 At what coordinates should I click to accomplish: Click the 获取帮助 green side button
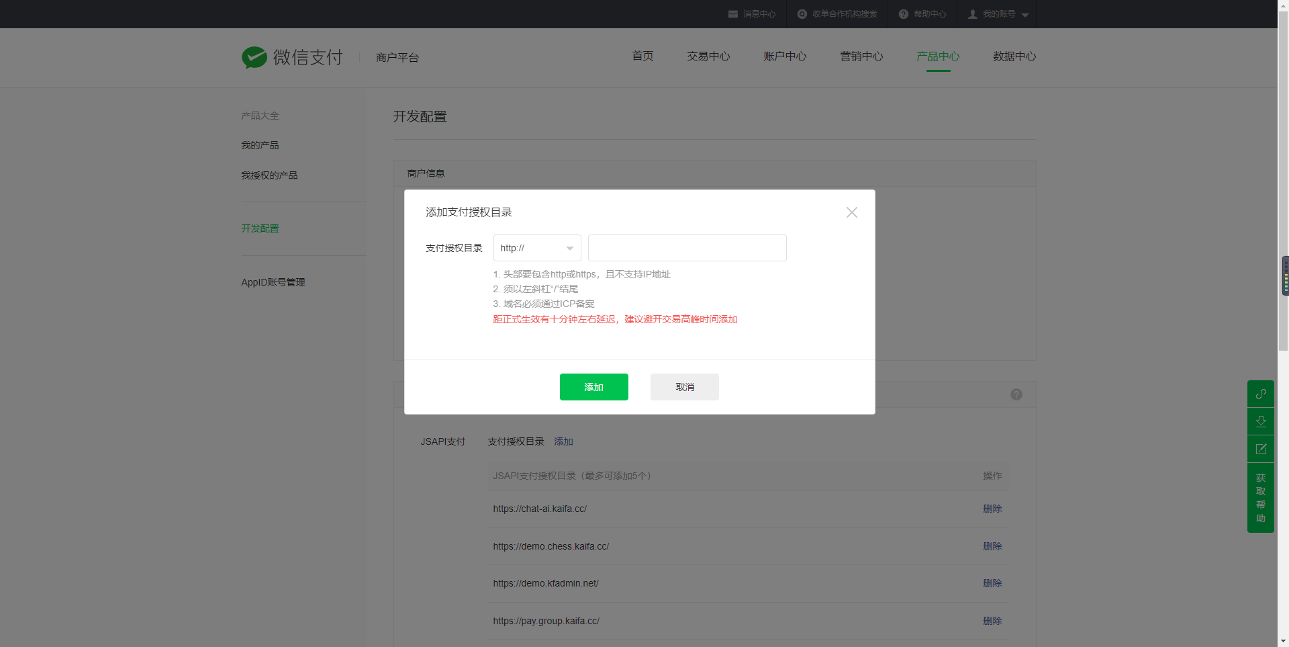coord(1261,498)
